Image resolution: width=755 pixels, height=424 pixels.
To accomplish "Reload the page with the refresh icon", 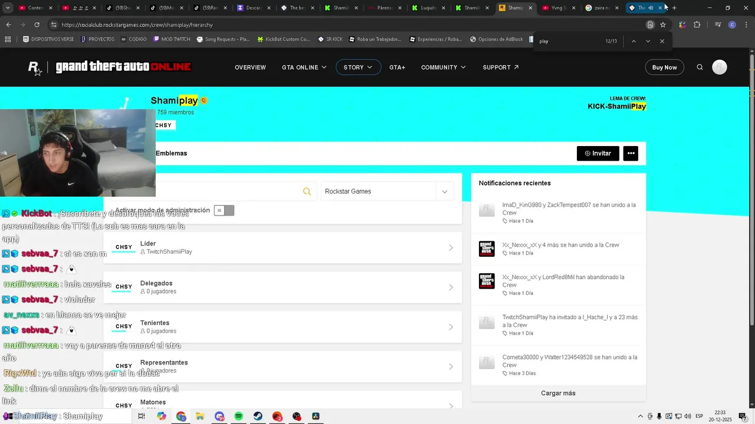I will pyautogui.click(x=37, y=25).
